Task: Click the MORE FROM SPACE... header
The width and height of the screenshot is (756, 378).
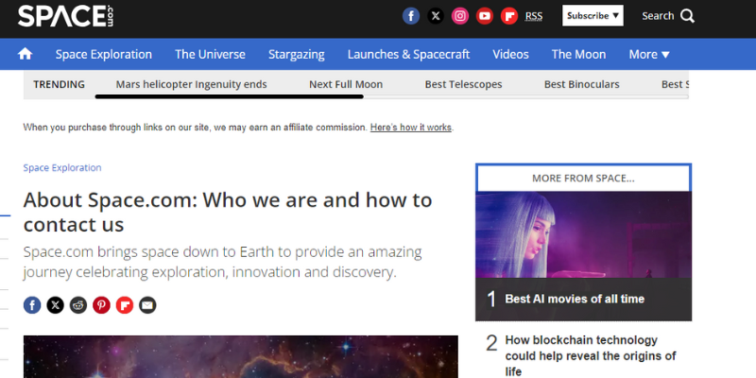Action: (583, 179)
